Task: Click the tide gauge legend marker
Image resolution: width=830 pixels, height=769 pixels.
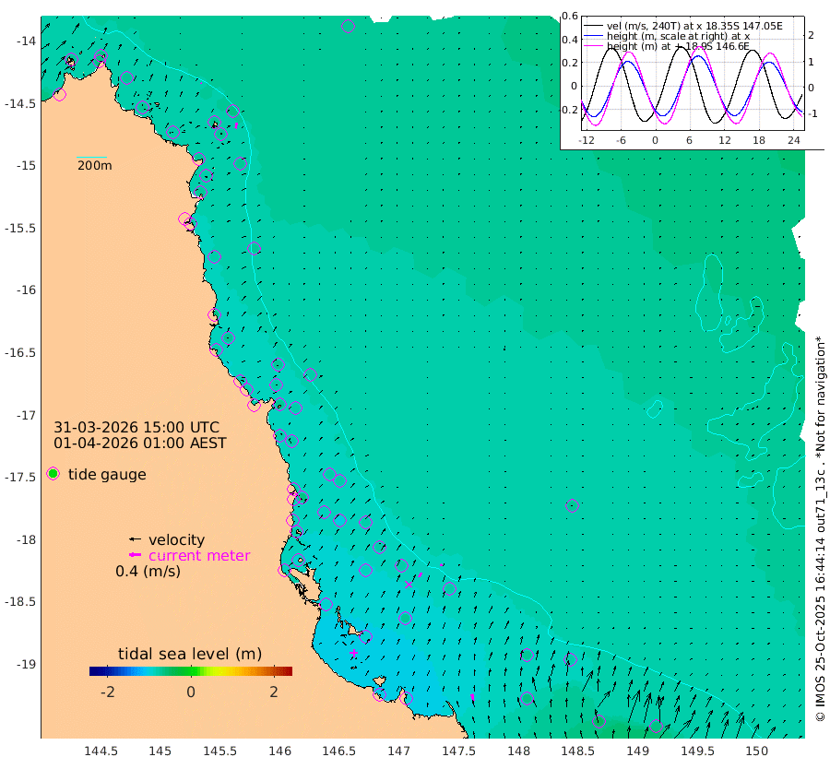Action: [53, 474]
